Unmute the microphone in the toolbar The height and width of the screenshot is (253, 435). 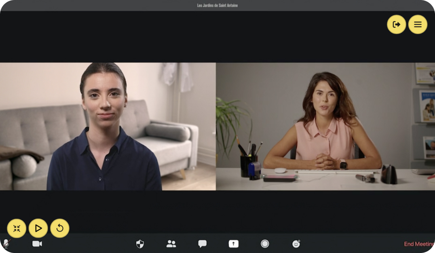coord(6,244)
